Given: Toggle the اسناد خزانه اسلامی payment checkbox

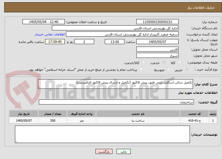Looking at the screenshot, I should point(141,69).
